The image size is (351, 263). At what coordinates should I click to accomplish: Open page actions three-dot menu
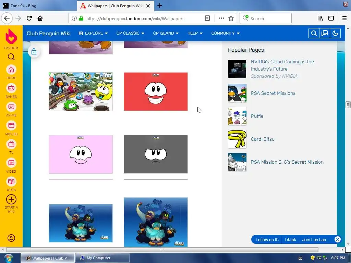(x=221, y=18)
